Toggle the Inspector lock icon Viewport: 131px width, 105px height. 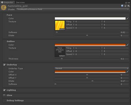tap(126, 3)
